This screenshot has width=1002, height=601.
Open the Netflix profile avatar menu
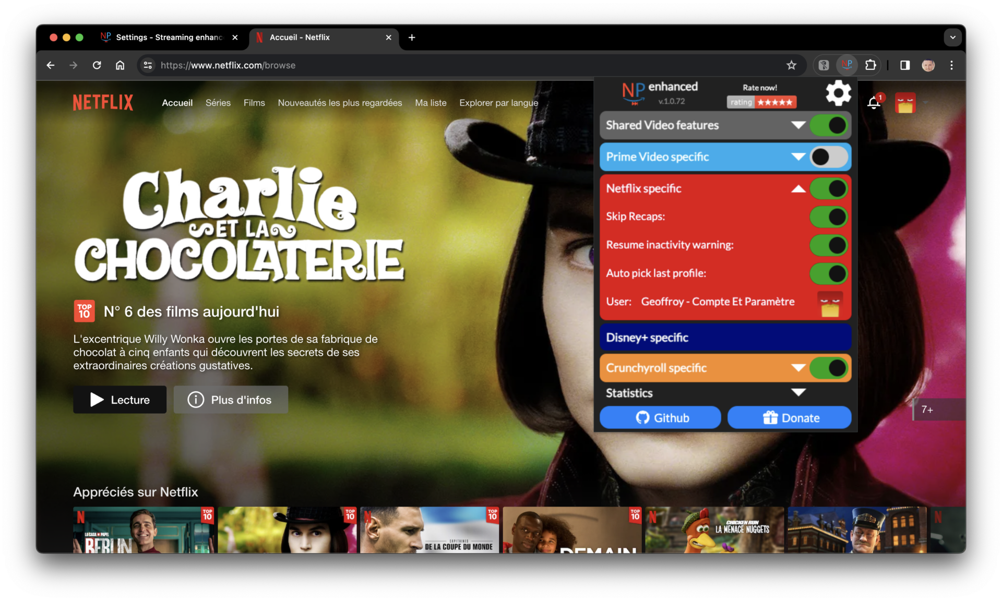point(905,103)
